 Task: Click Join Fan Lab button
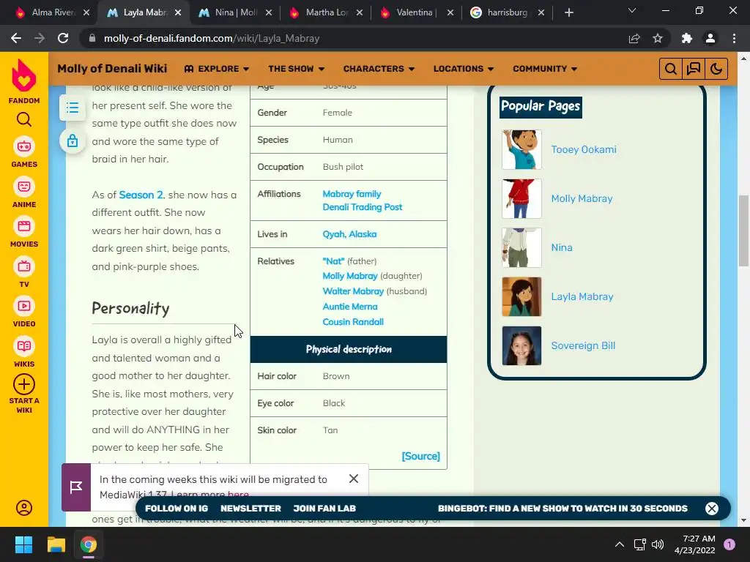324,509
